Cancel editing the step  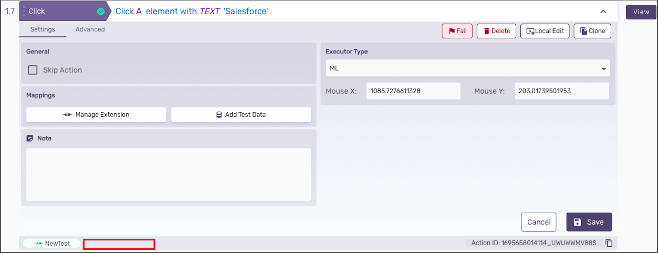[538, 222]
